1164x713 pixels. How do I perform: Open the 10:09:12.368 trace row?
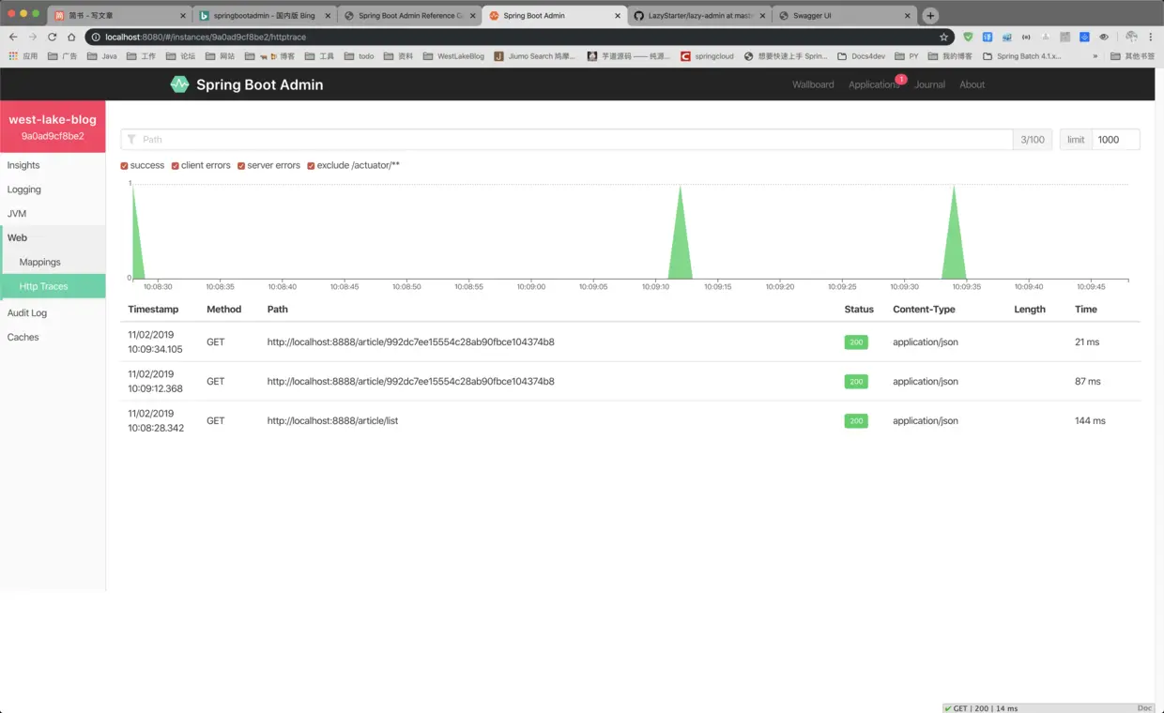tap(631, 382)
